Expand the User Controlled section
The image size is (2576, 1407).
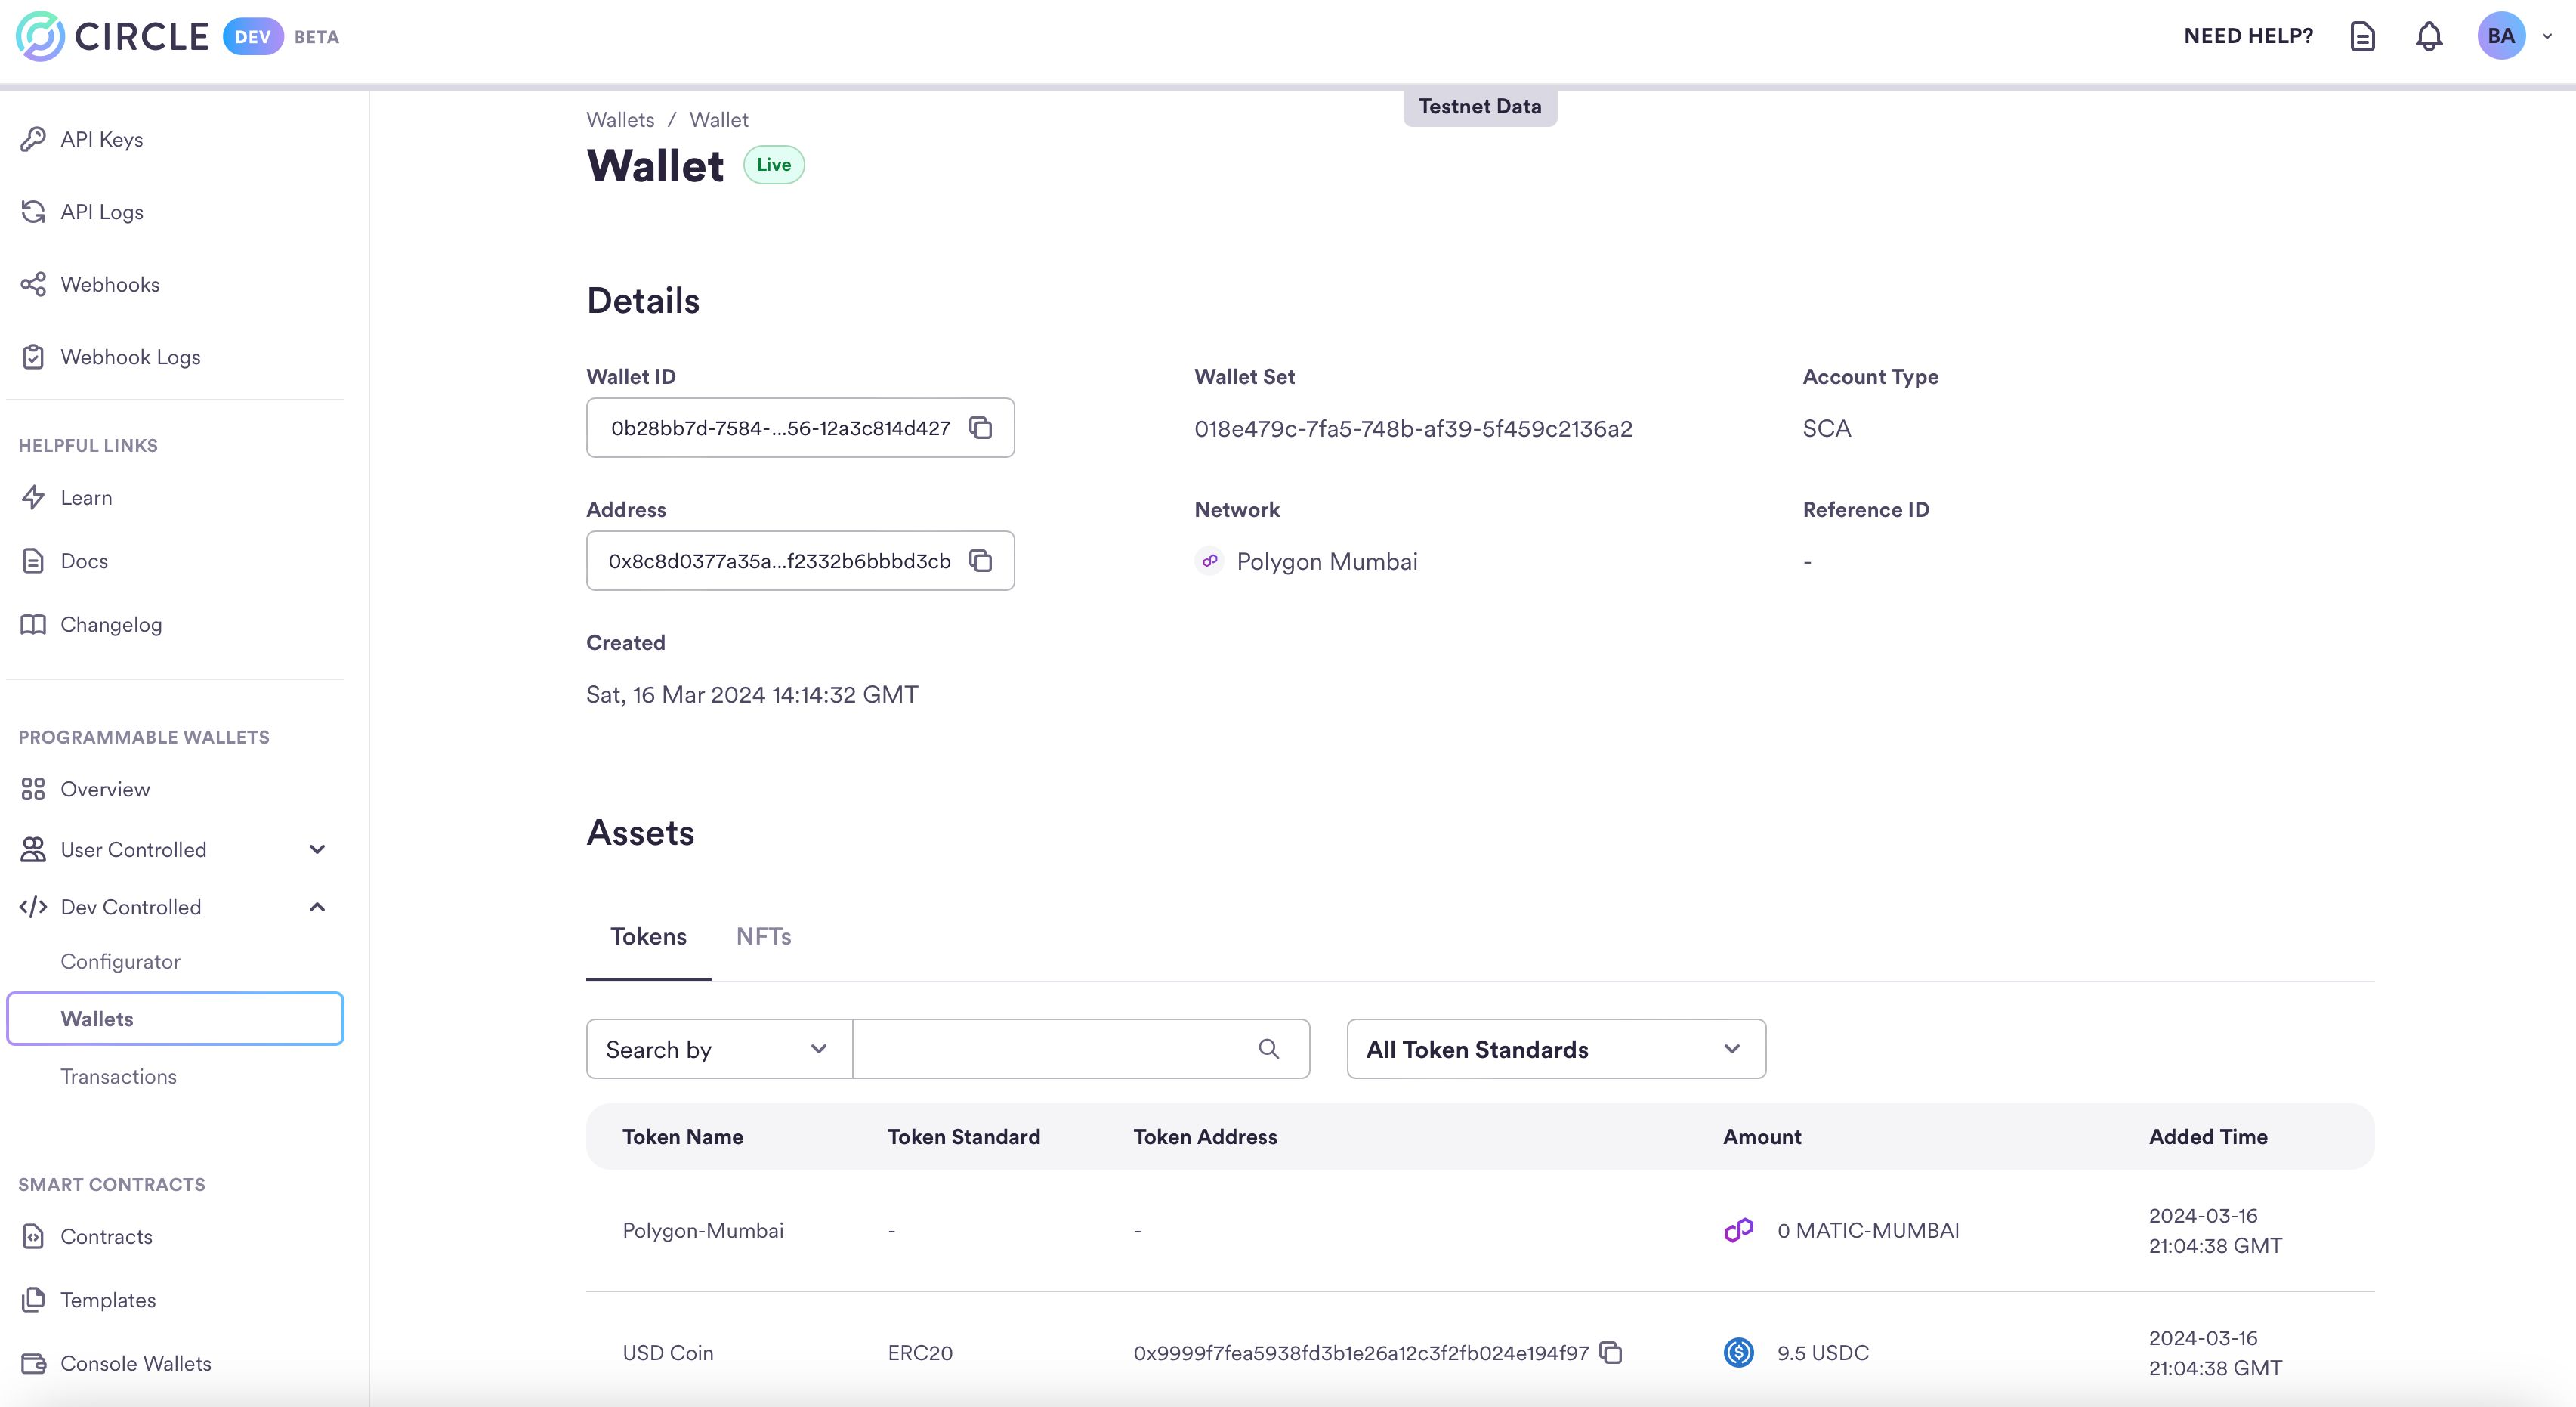coord(317,849)
